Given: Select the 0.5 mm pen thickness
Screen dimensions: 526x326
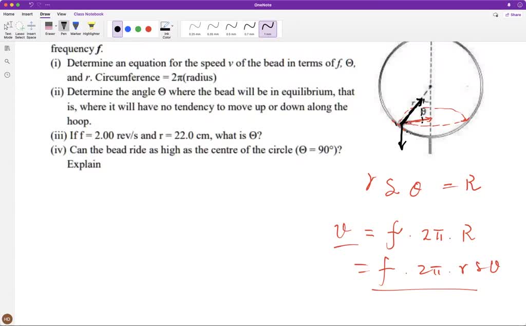Looking at the screenshot, I should click(231, 28).
